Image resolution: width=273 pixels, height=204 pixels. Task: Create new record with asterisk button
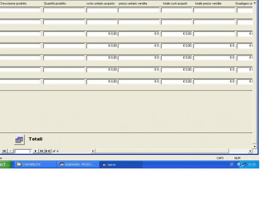(48, 151)
